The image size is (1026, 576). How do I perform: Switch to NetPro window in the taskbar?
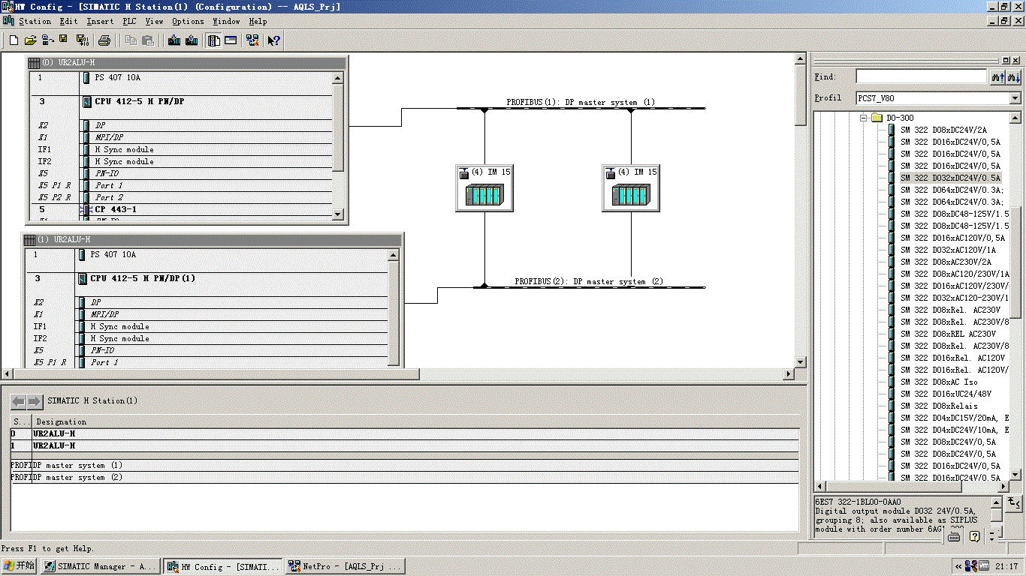(346, 566)
